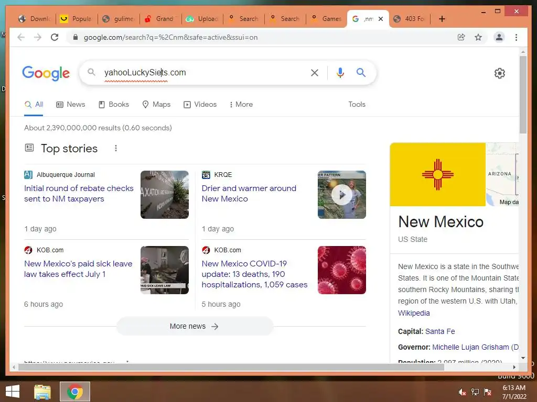Open Santa Fe capital link

[x=440, y=331]
